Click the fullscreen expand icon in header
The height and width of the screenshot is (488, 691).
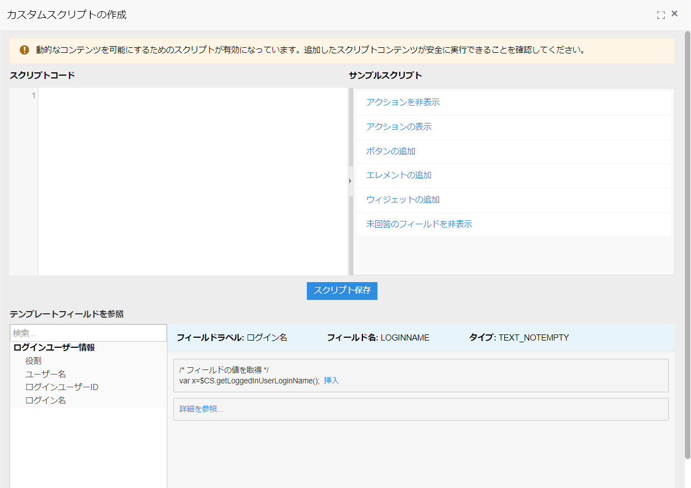tap(660, 15)
